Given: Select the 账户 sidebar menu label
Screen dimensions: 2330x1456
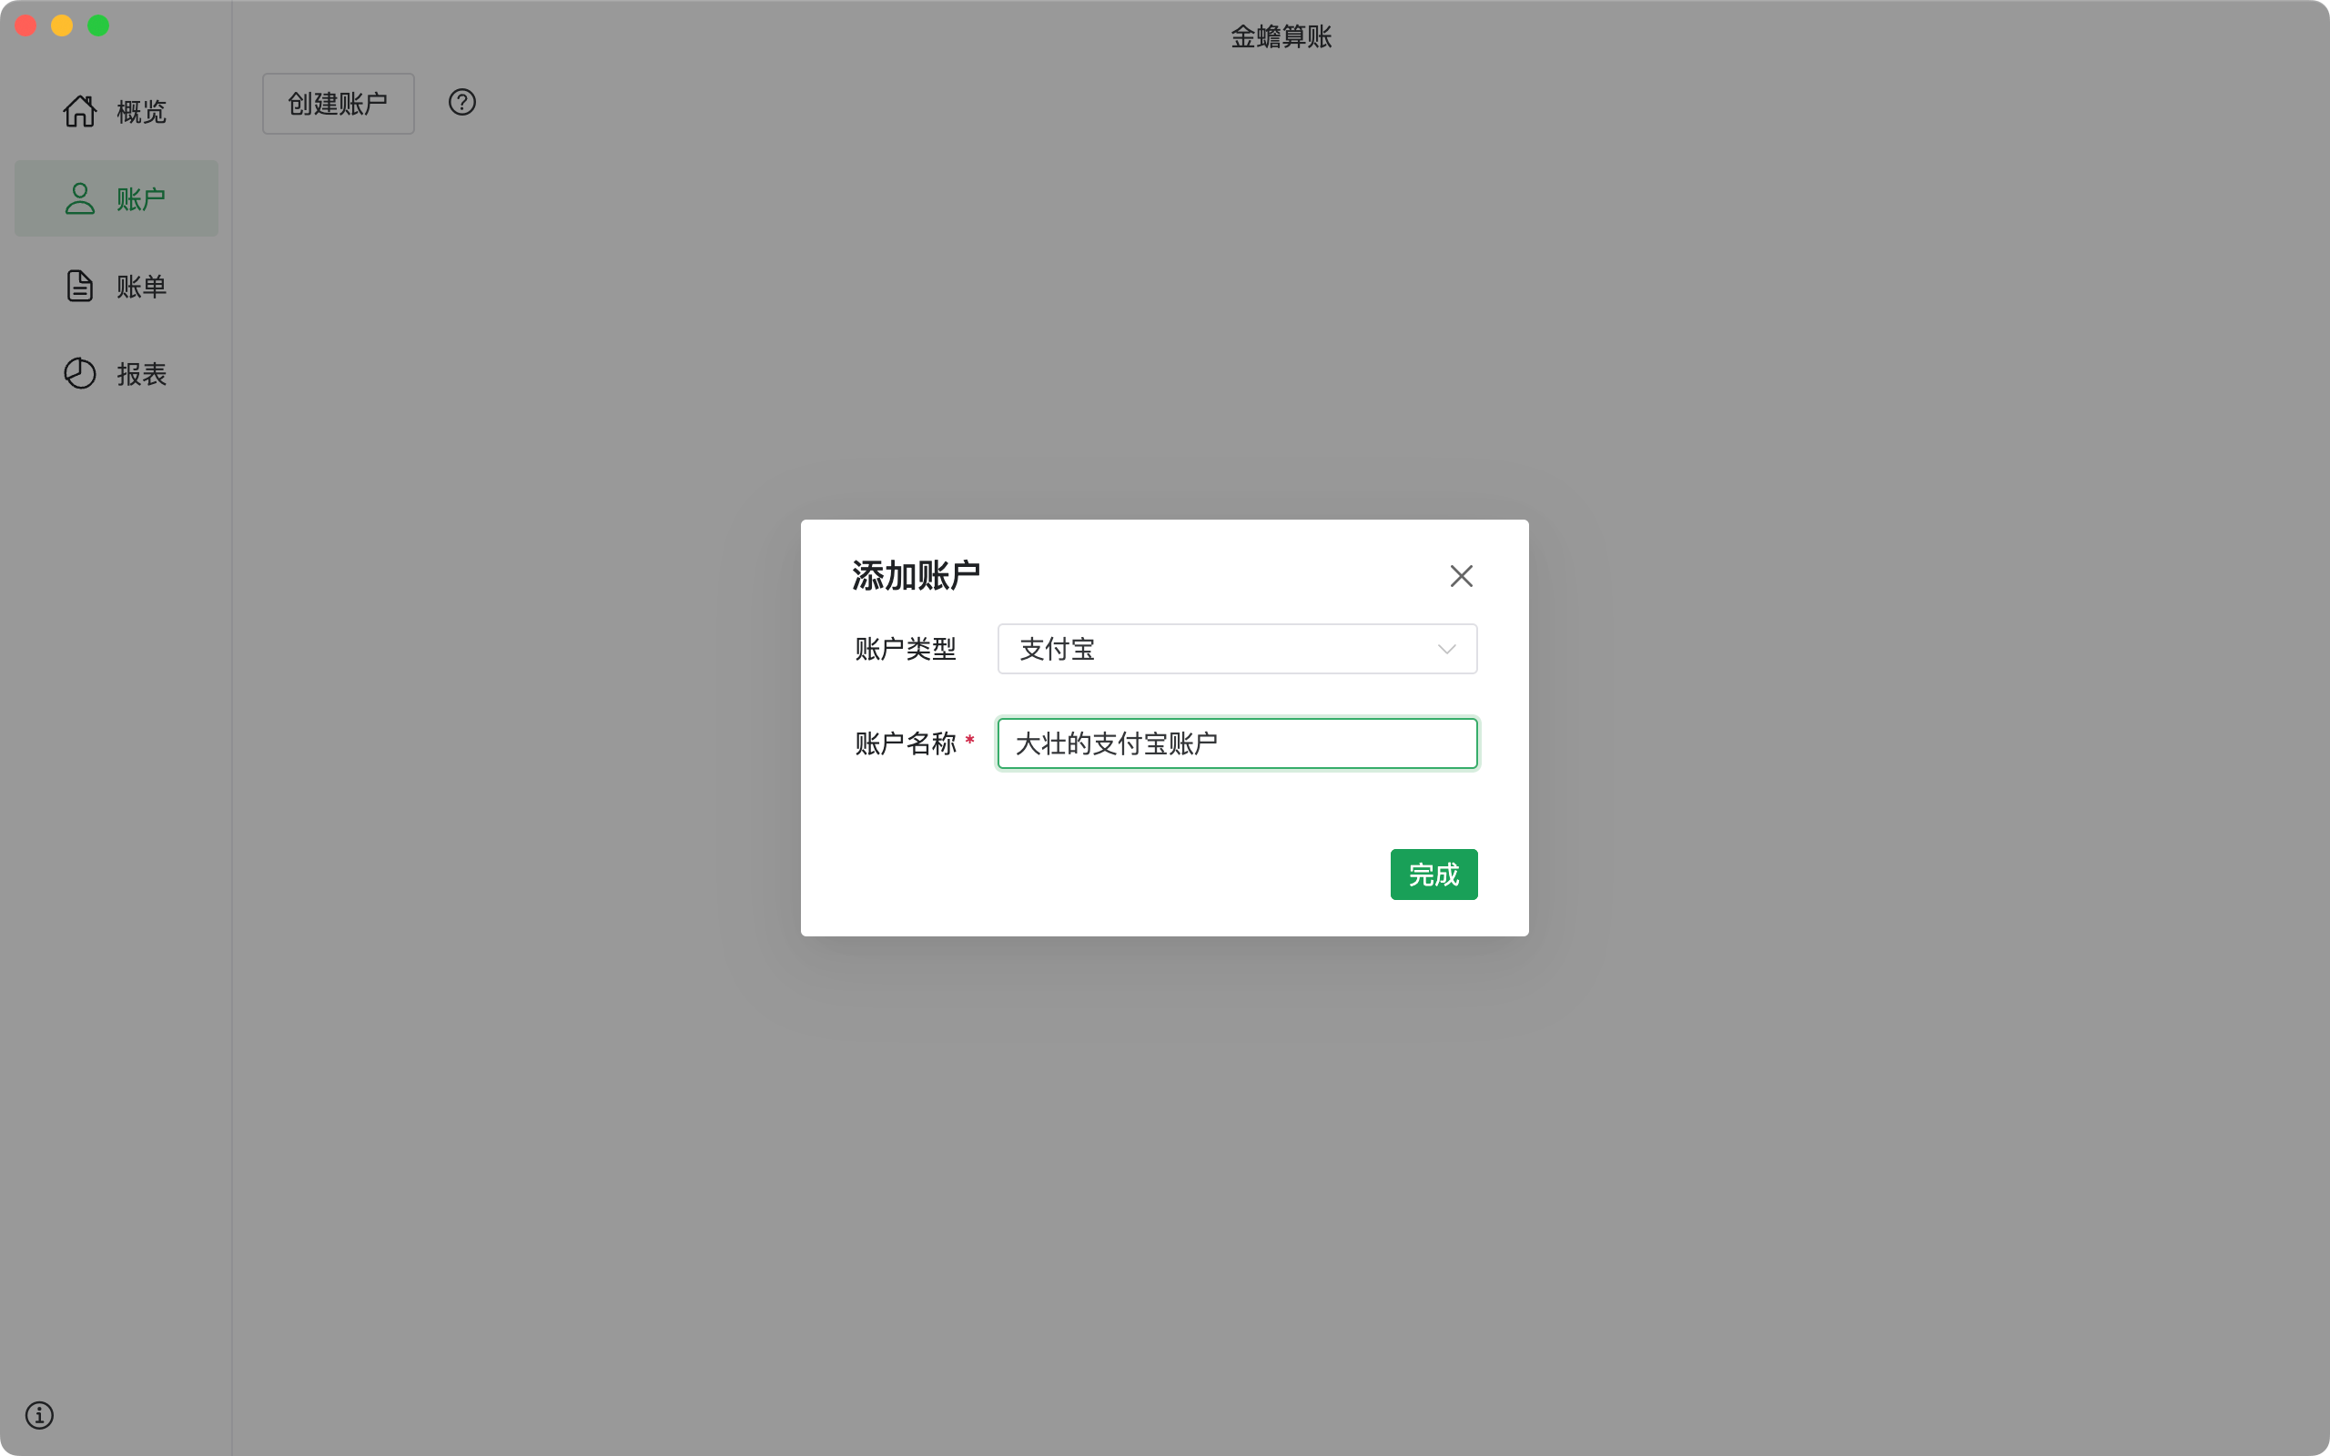Looking at the screenshot, I should pyautogui.click(x=142, y=198).
